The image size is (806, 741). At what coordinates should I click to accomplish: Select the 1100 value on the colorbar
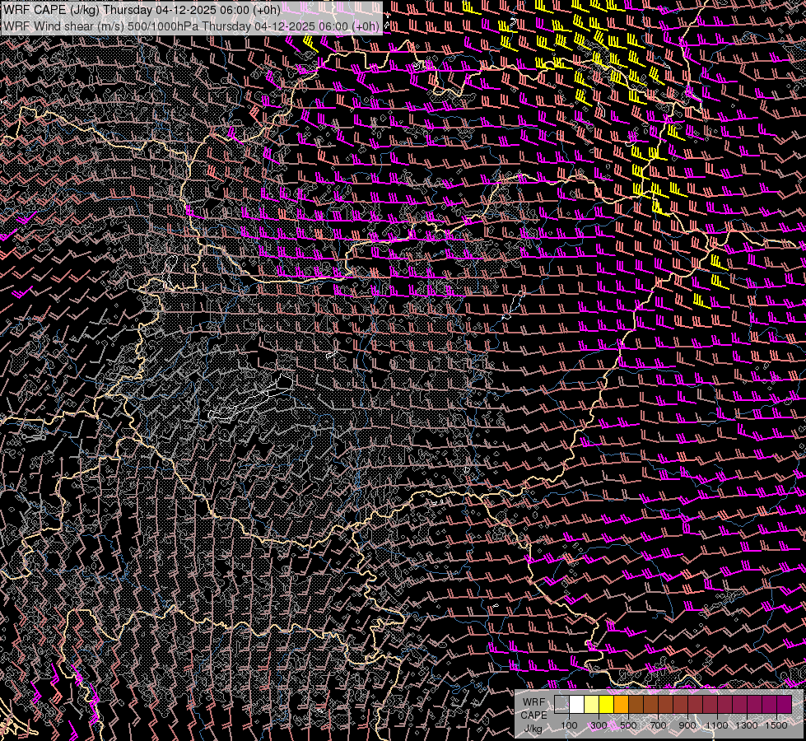(x=717, y=725)
